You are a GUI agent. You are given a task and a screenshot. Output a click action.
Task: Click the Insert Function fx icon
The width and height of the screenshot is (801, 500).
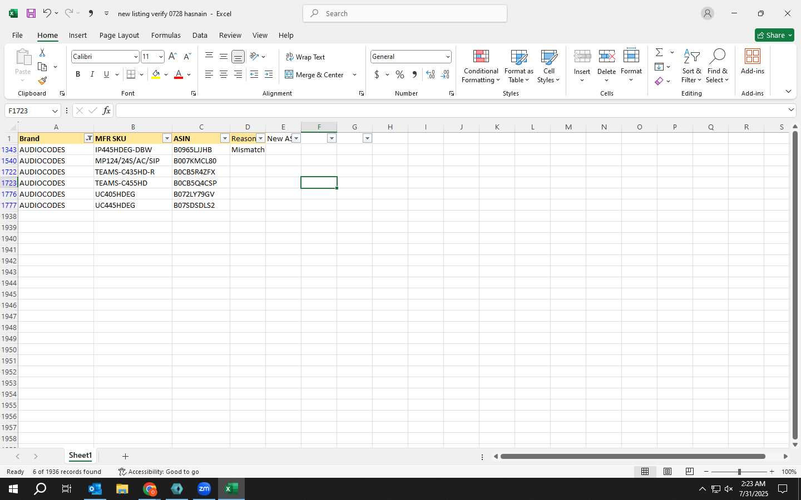[x=107, y=111]
